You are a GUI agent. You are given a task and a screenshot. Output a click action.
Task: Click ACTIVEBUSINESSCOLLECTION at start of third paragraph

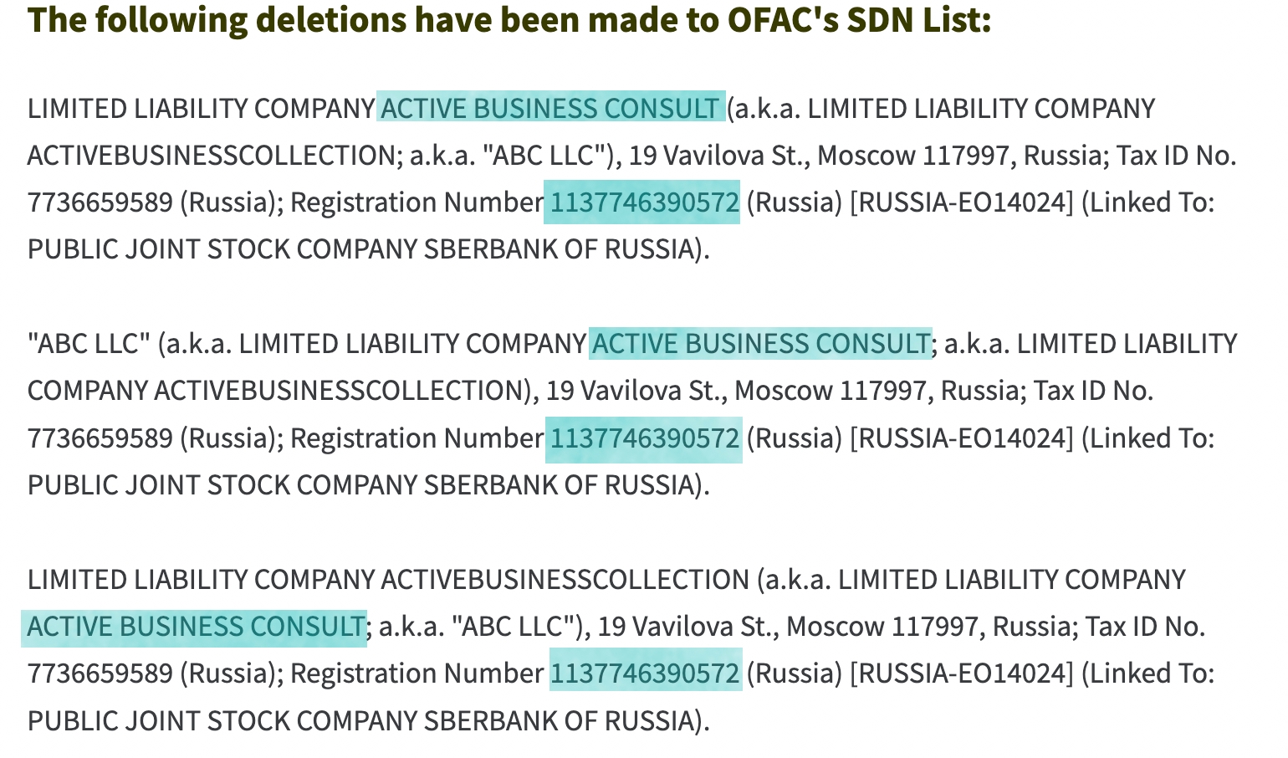point(565,580)
